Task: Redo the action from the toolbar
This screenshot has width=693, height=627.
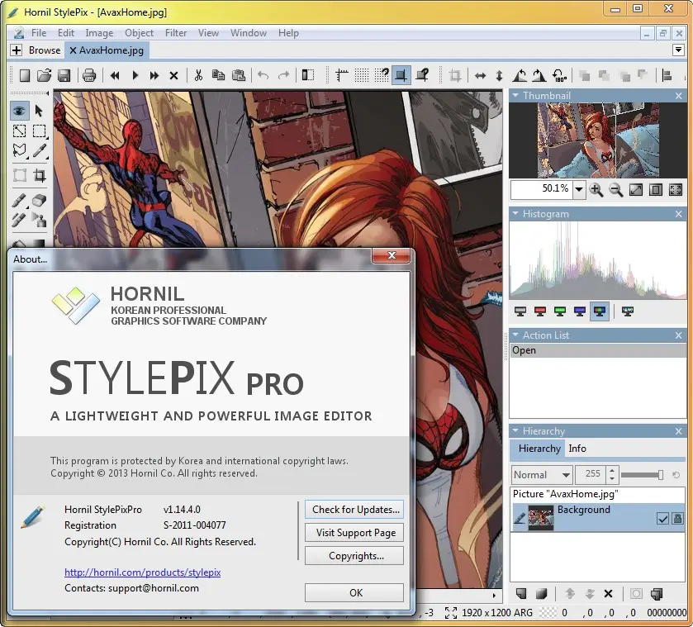Action: click(x=283, y=76)
